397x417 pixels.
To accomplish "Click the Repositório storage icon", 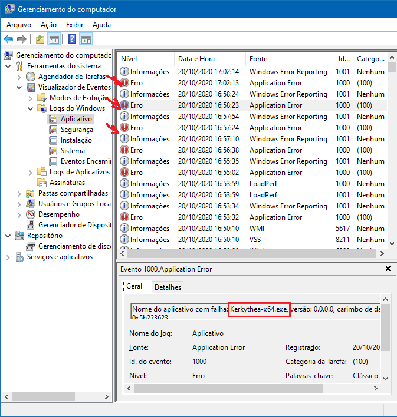I will tap(19, 236).
